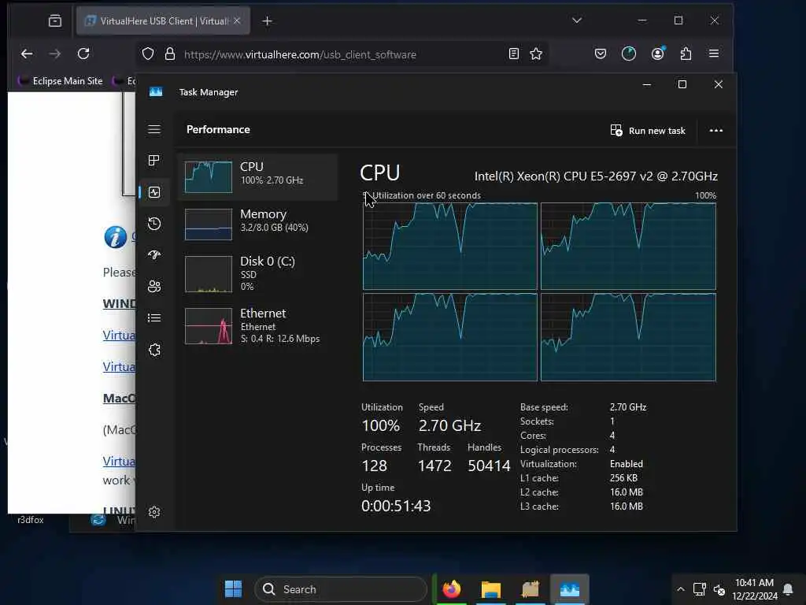Open the list all tabs dropdown arrow
Image resolution: width=806 pixels, height=605 pixels.
[577, 20]
